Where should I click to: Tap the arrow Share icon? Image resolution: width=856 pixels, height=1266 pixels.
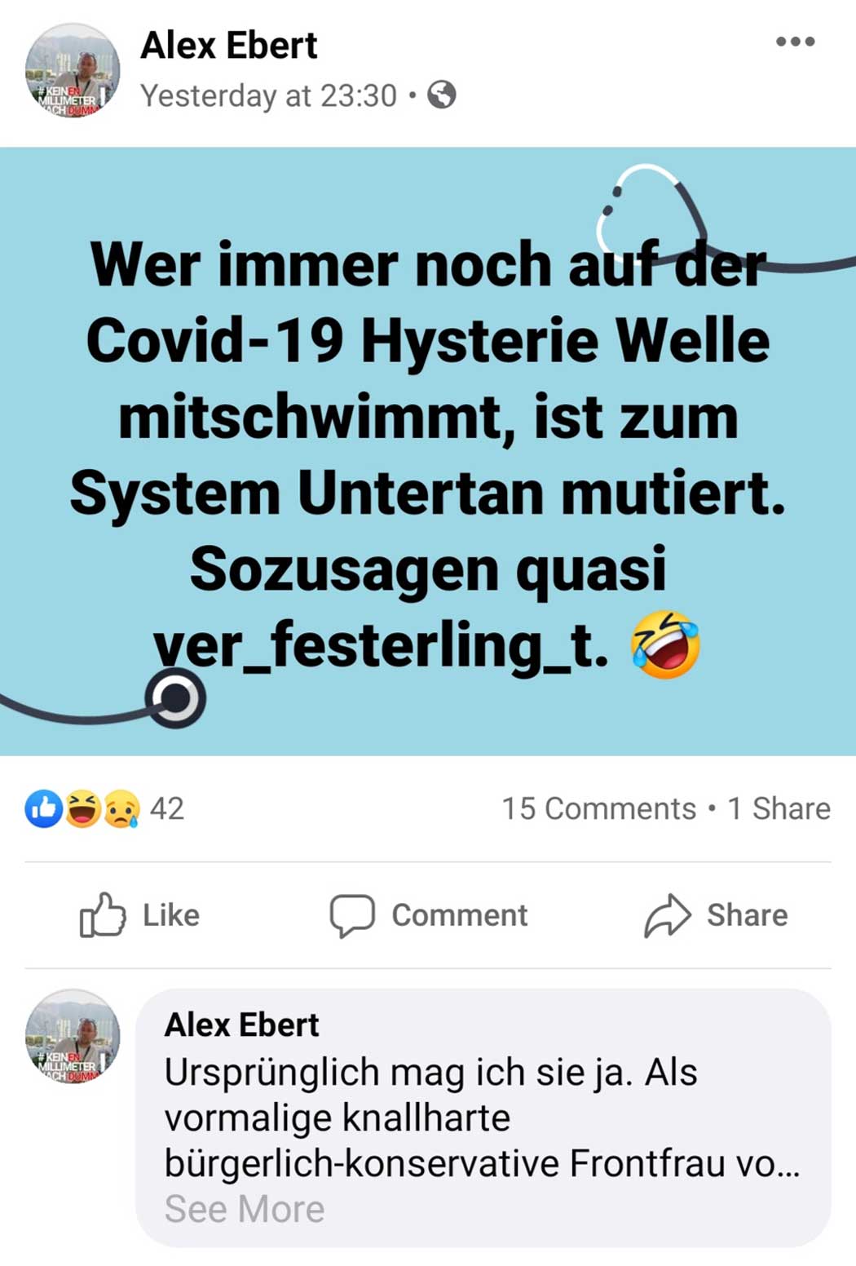[668, 915]
